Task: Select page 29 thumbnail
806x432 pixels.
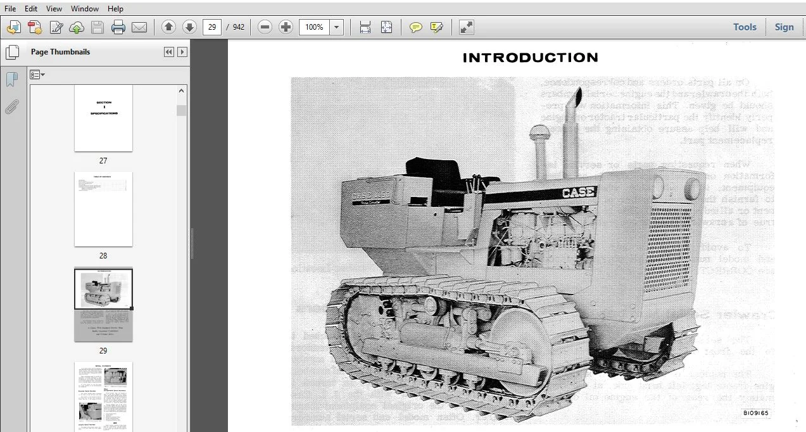Action: click(x=103, y=305)
